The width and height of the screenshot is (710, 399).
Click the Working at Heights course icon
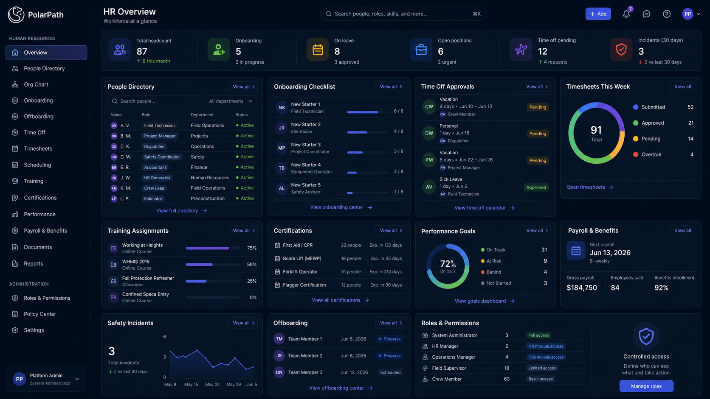coord(113,248)
